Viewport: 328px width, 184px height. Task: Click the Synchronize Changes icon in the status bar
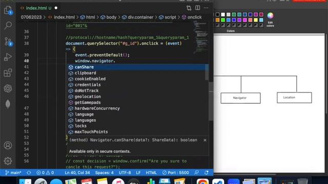pyautogui.click(x=29, y=173)
